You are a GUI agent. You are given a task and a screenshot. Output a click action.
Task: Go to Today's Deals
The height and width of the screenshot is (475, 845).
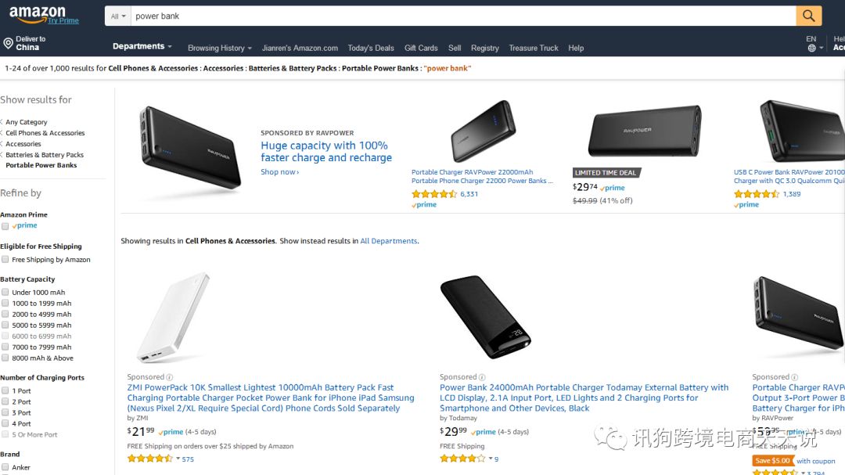(x=371, y=48)
